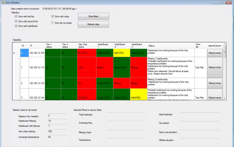Reboot miner 192.168.12.105

(x=215, y=53)
